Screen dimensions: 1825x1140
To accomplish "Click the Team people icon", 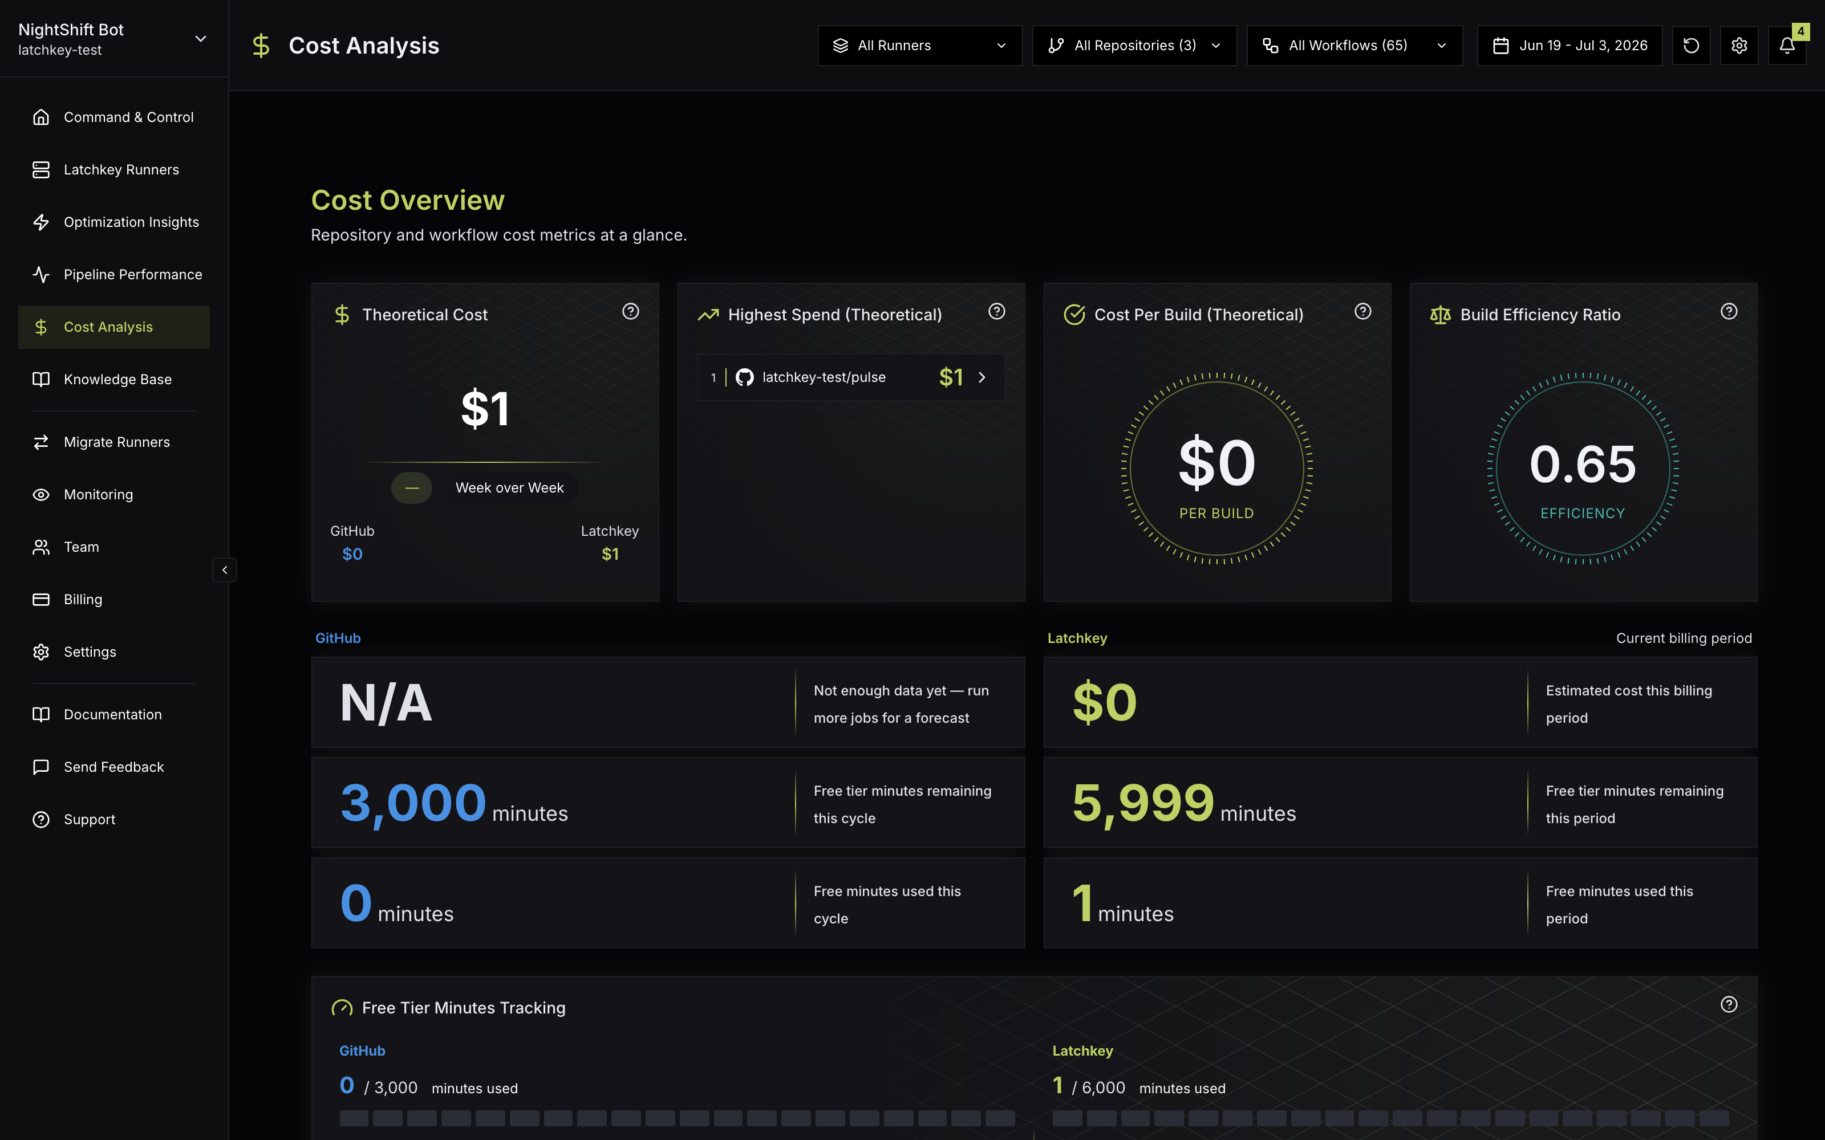I will (40, 547).
